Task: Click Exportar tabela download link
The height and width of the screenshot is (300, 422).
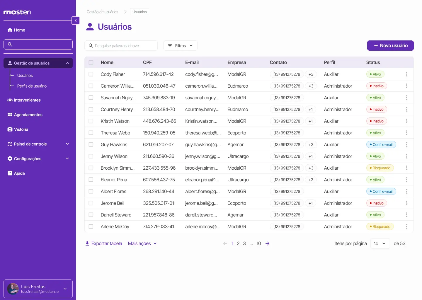Action: point(103,243)
